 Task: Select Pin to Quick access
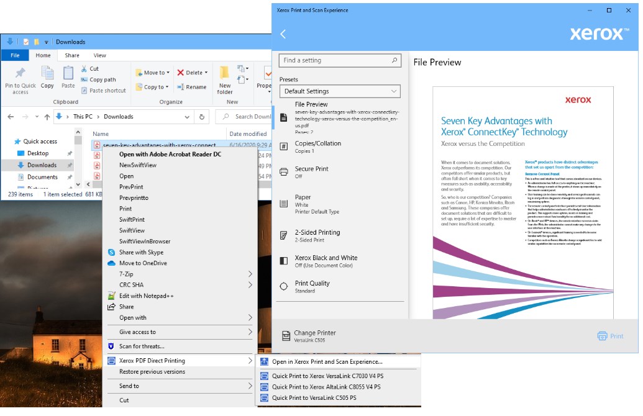[19, 79]
